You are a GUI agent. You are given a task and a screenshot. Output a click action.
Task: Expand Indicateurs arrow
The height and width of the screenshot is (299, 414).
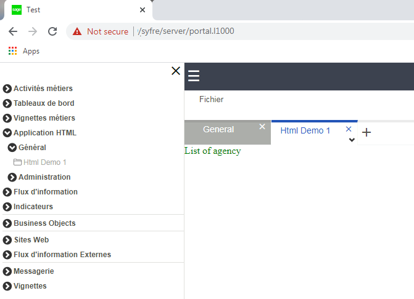(7, 207)
